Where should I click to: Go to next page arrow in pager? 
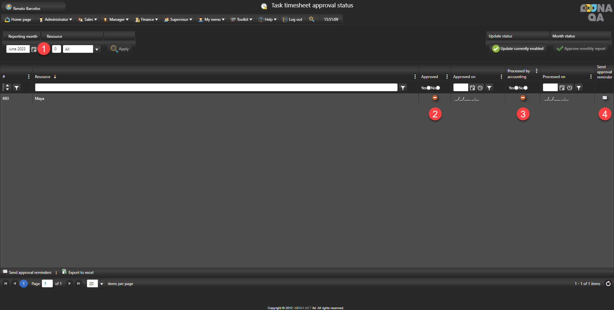(69, 283)
